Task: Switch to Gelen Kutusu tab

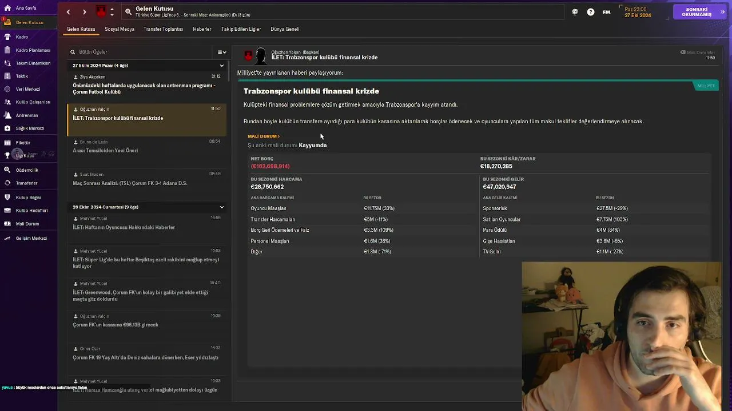Action: coord(81,29)
